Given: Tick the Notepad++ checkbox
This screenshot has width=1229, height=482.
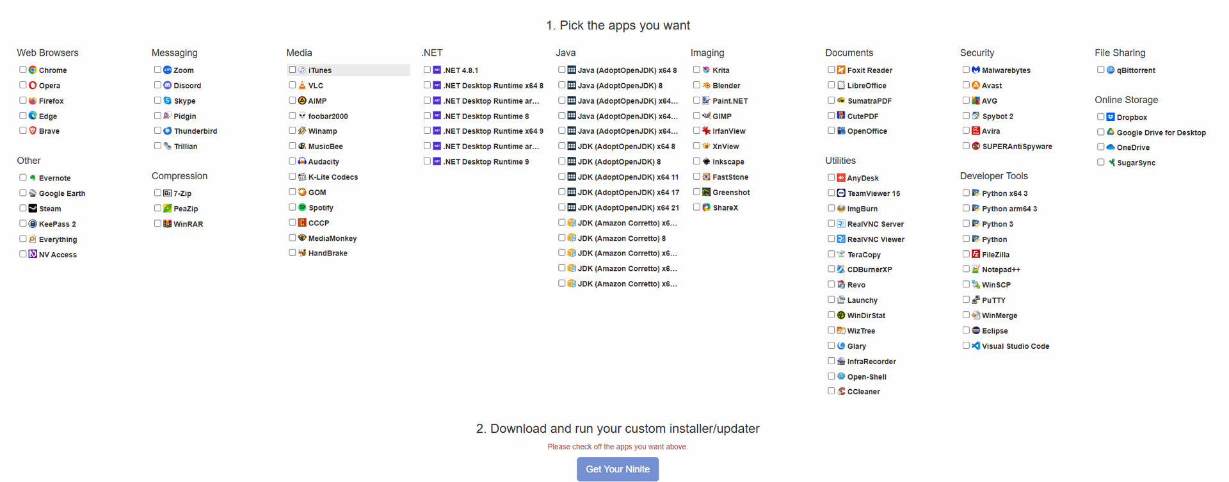Looking at the screenshot, I should click(x=966, y=269).
